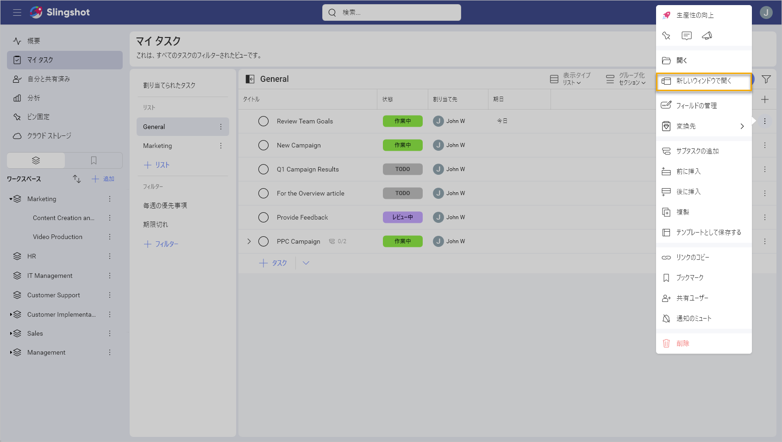Open row menu for Provide Feedback task

(x=765, y=217)
